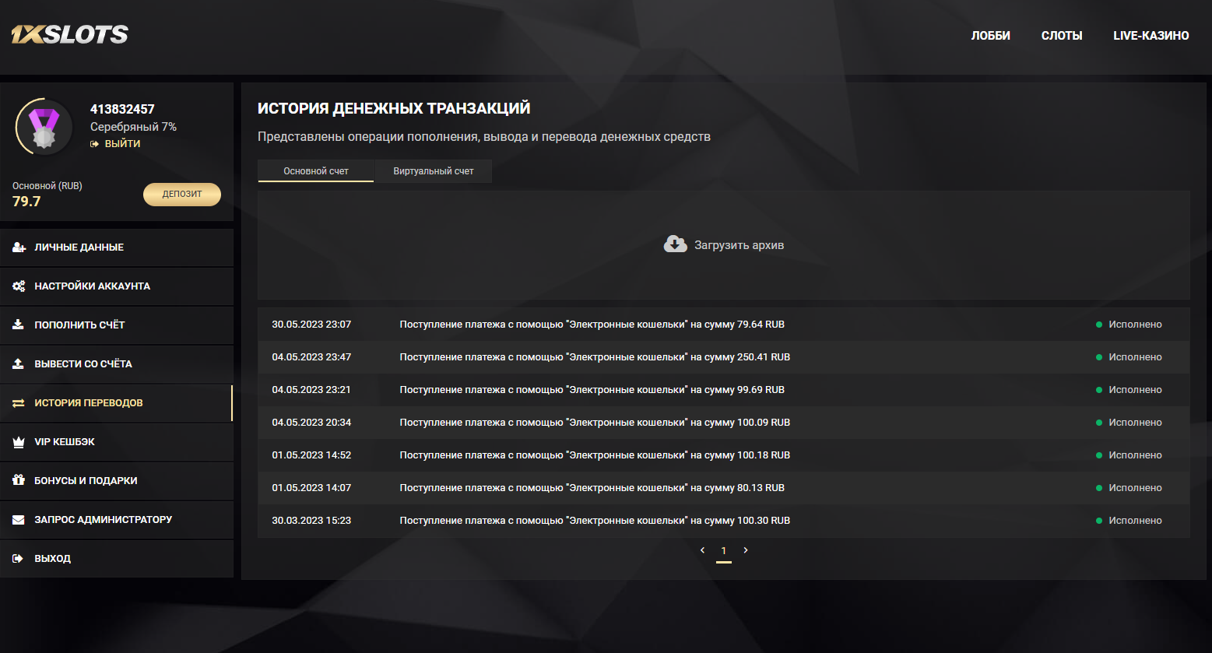Open ЗАПРОС АДМИНИСТРАТОРУ menu item
The height and width of the screenshot is (653, 1212).
coord(117,520)
